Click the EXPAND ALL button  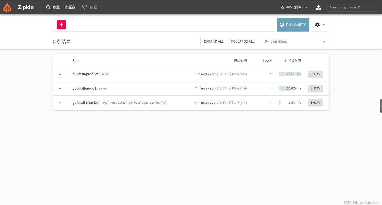pyautogui.click(x=214, y=41)
